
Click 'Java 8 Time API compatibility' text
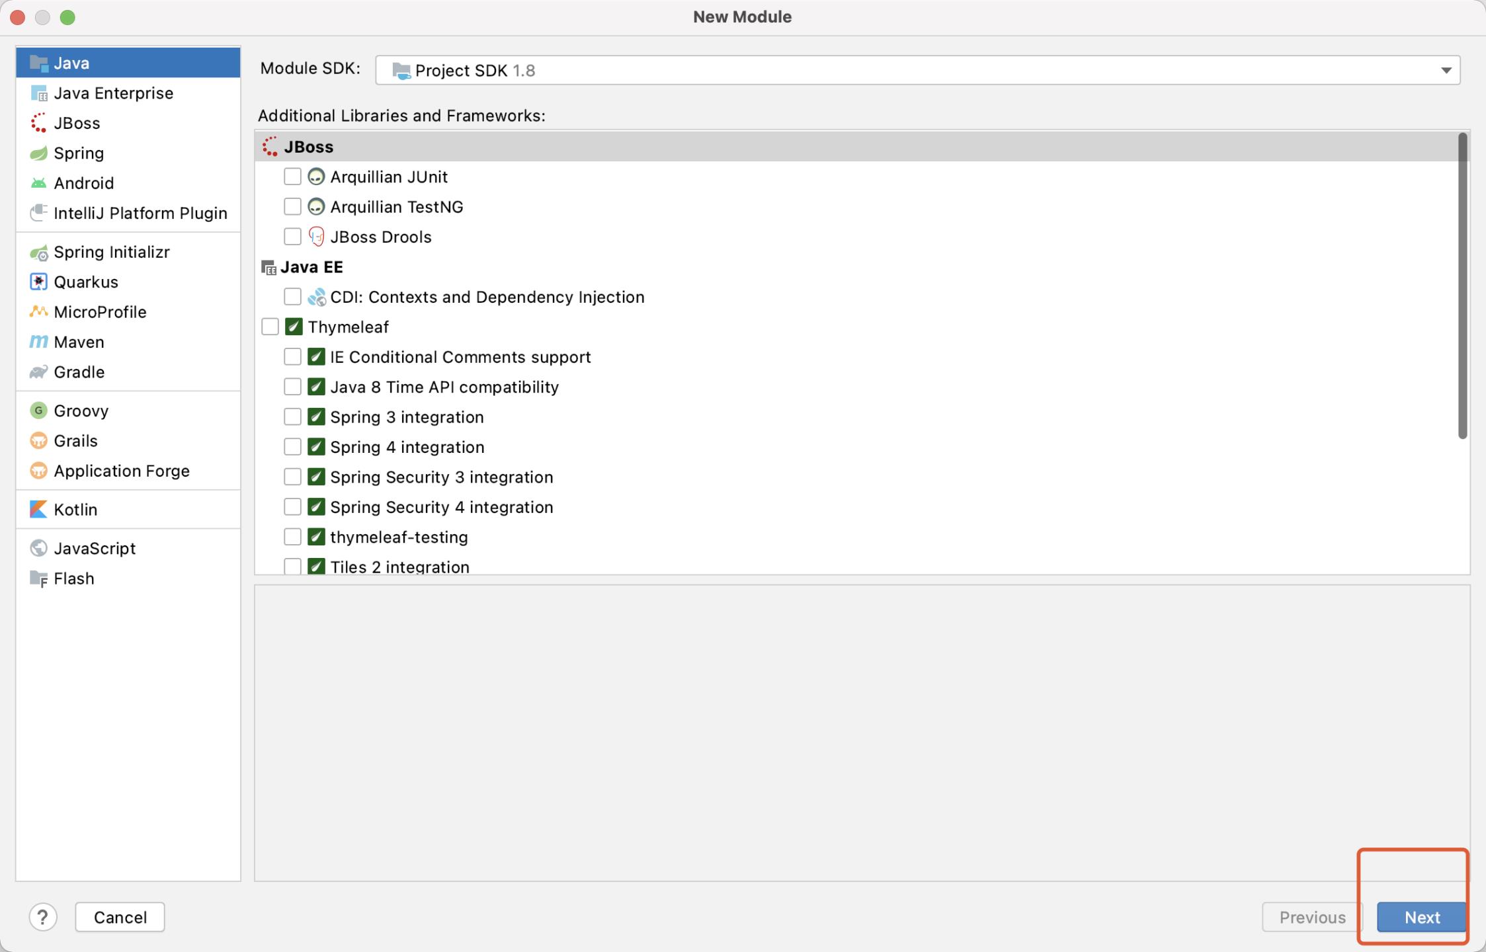(x=444, y=387)
